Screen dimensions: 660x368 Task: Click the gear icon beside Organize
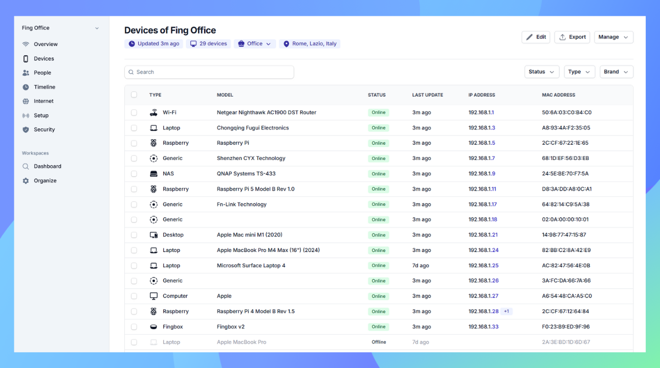coord(26,181)
